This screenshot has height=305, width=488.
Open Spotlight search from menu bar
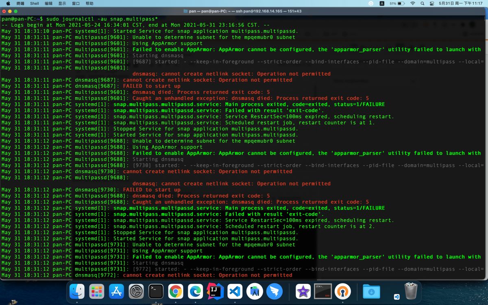(x=423, y=3)
